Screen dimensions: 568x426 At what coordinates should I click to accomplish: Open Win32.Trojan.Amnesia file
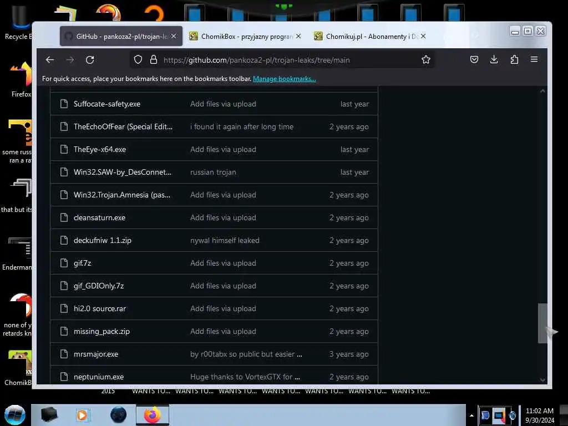tap(121, 195)
